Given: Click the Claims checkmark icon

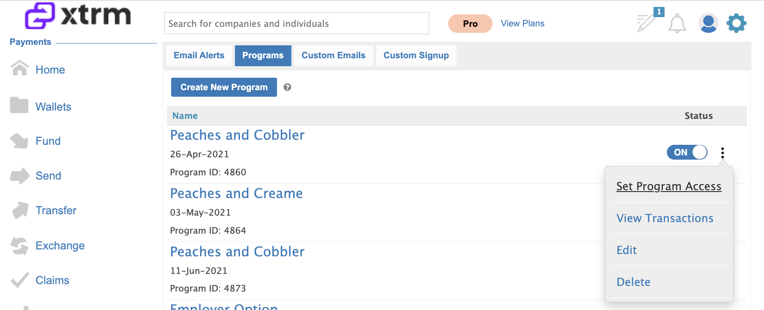Looking at the screenshot, I should [19, 280].
